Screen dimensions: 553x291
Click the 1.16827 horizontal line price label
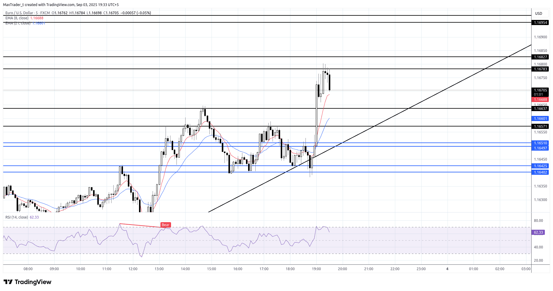click(x=540, y=57)
